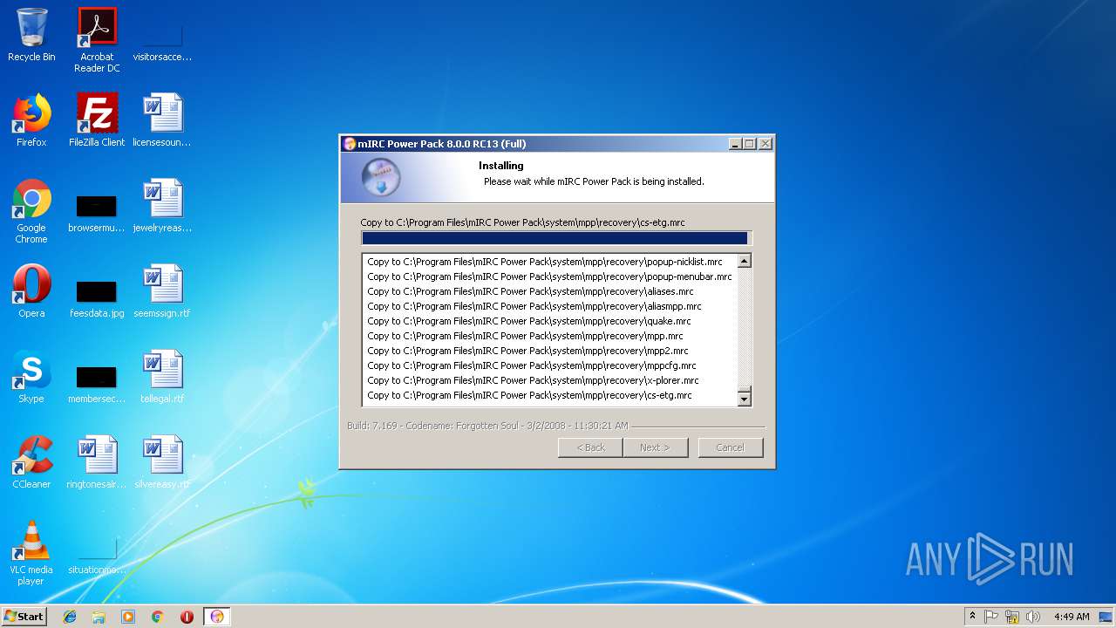Launch CCleaner desktop shortcut
The image size is (1116, 628).
coord(31,462)
